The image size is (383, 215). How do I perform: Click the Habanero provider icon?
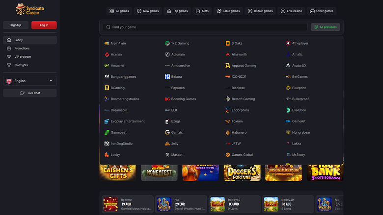(228, 132)
